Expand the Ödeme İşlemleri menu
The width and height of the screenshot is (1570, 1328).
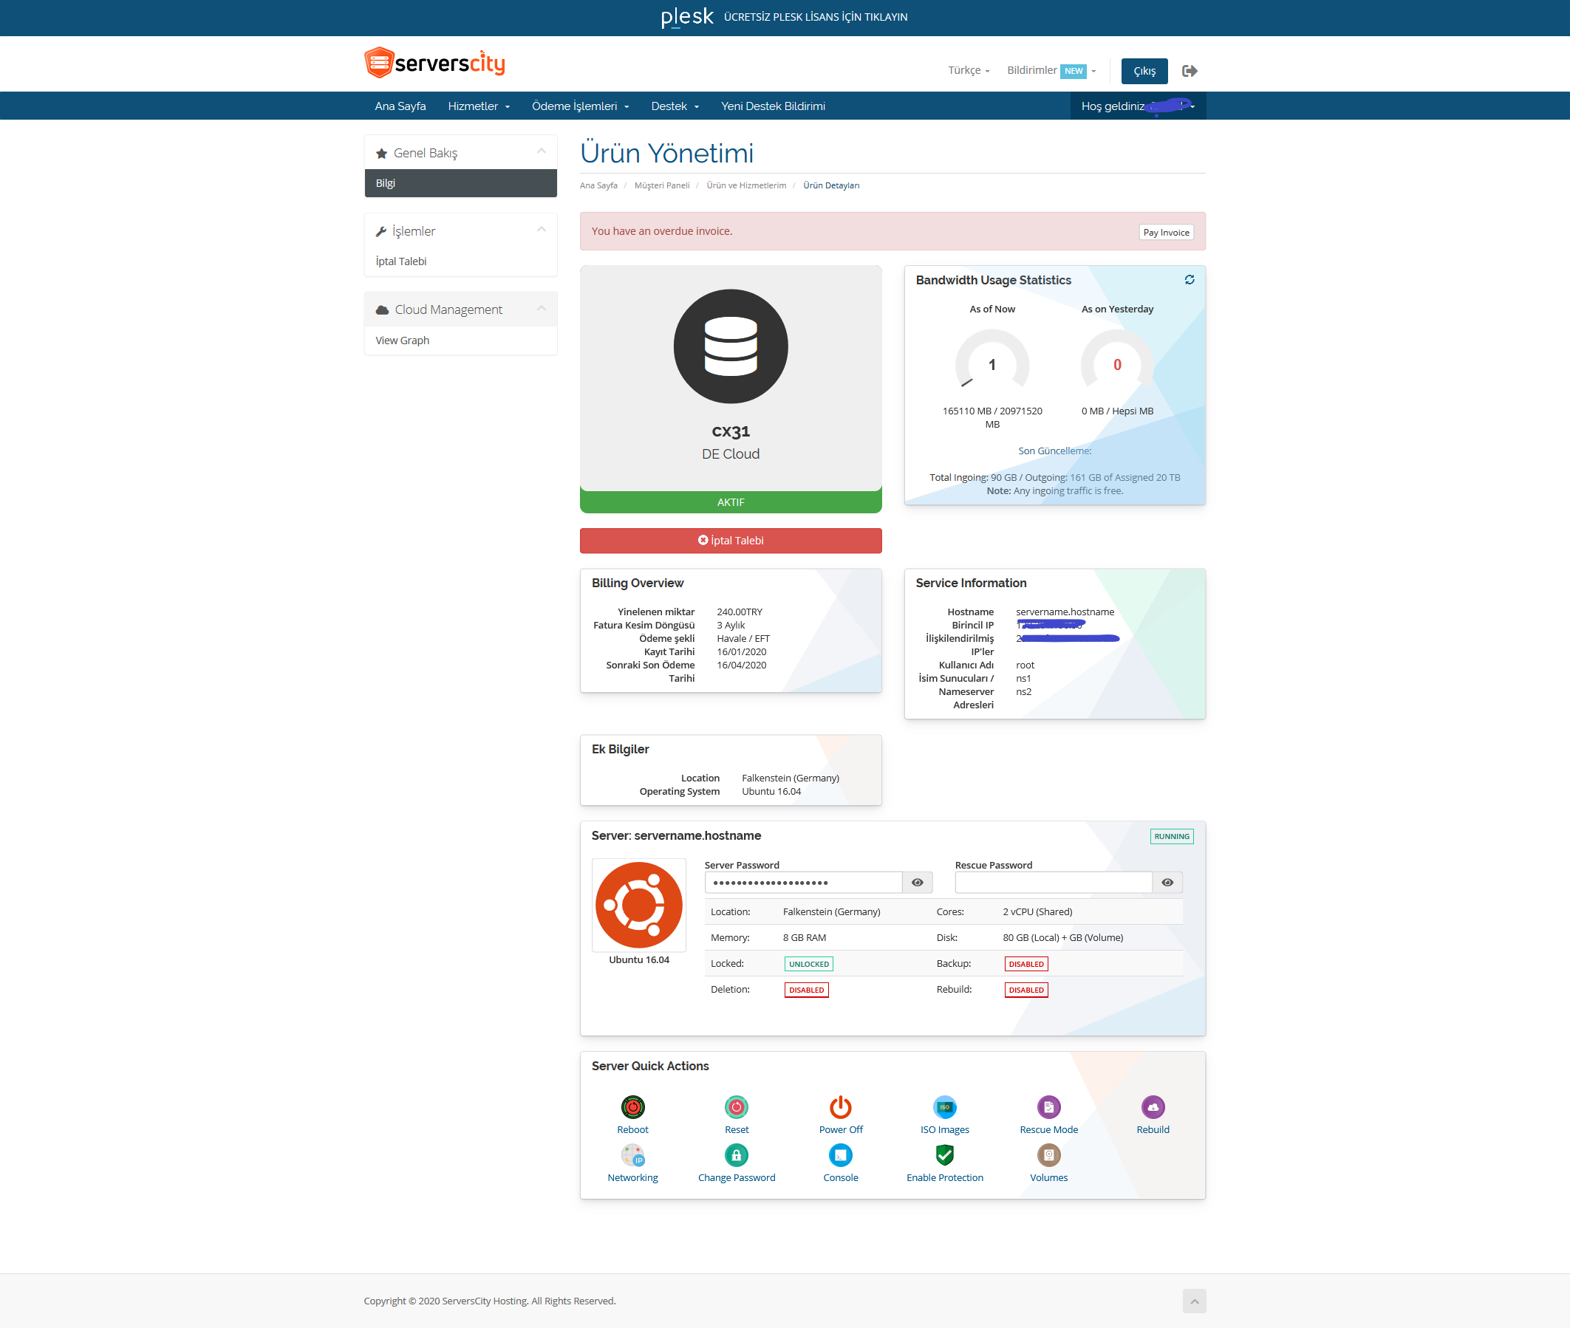click(x=580, y=106)
